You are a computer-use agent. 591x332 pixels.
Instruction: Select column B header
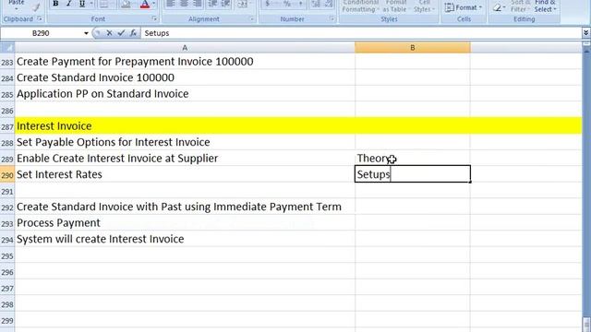tap(413, 47)
